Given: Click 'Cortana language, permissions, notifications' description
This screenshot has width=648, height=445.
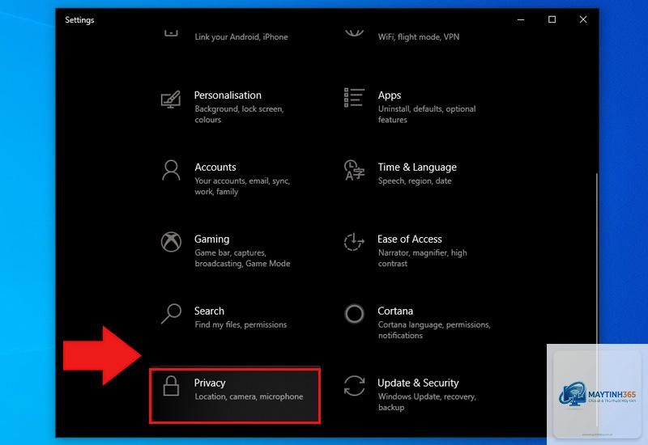Looking at the screenshot, I should click(x=434, y=330).
